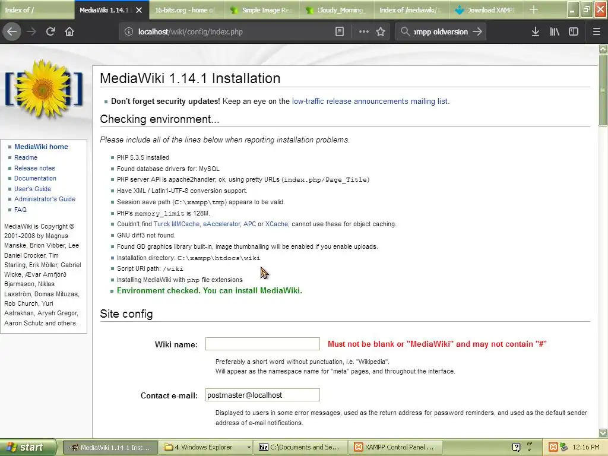Open the Administrator's Guide link
Viewport: 608px width, 456px height.
coord(45,199)
